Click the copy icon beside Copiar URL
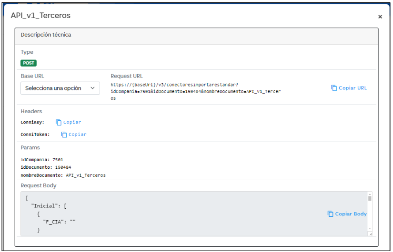 [334, 88]
